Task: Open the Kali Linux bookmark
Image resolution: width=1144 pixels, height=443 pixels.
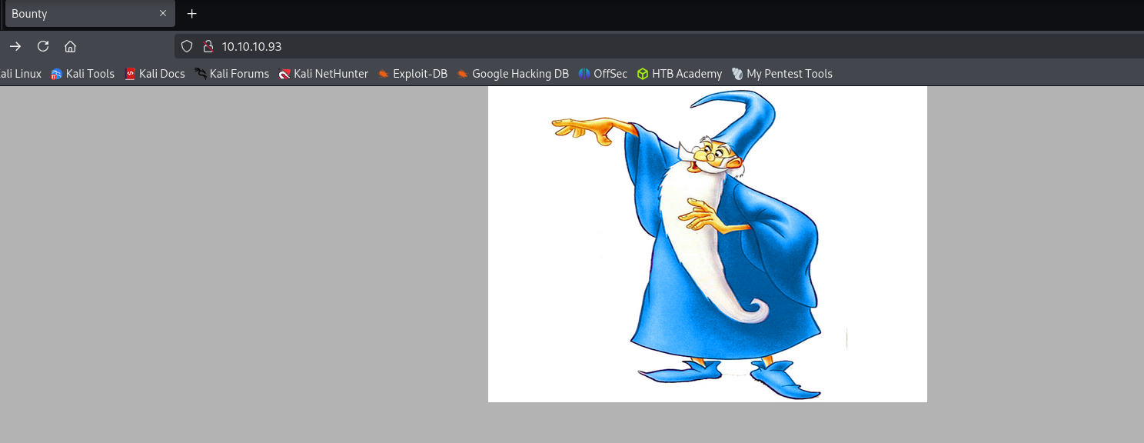Action: 20,74
